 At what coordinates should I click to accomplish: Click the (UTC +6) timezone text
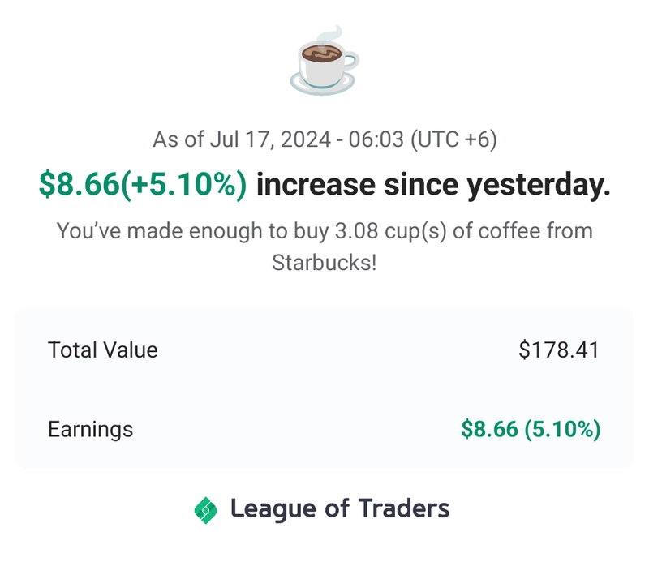tap(453, 139)
